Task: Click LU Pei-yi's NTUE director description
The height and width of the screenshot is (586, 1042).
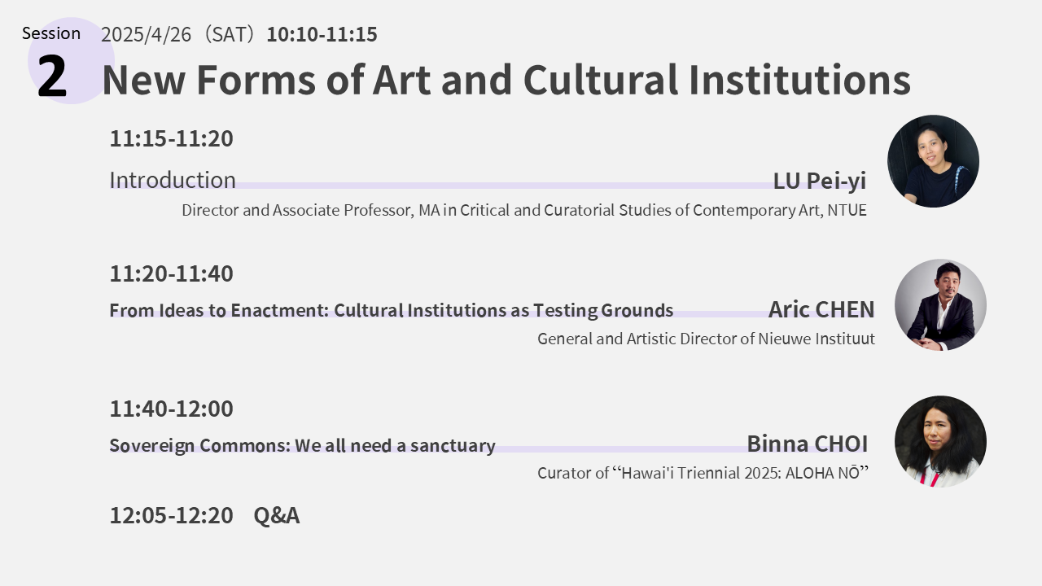Action: click(523, 210)
